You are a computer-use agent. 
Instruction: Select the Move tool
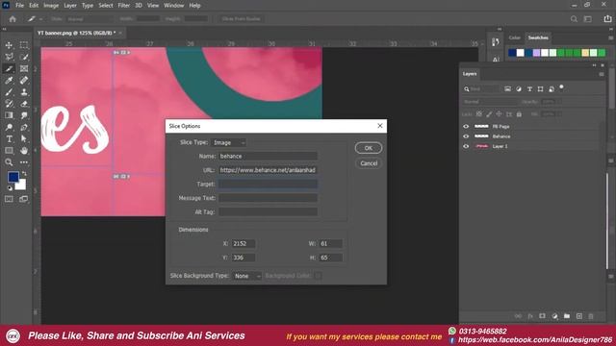[x=9, y=45]
